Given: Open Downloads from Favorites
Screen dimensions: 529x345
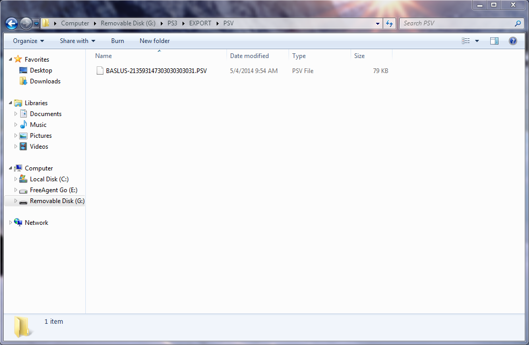Looking at the screenshot, I should tap(45, 81).
